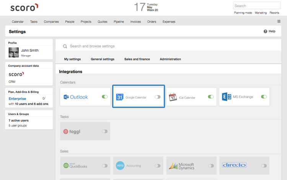Open the Sales and finance tab
Image resolution: width=287 pixels, height=180 pixels.
tap(137, 59)
